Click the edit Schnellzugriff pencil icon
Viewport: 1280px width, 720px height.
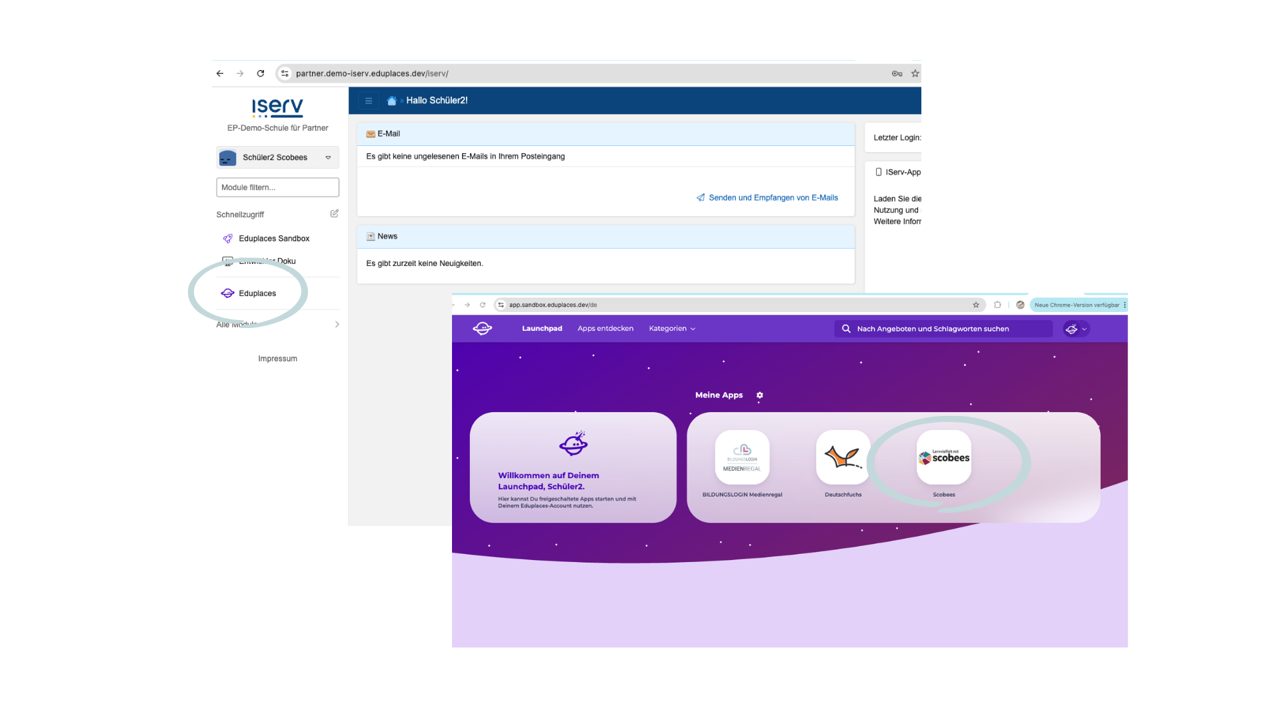[334, 213]
